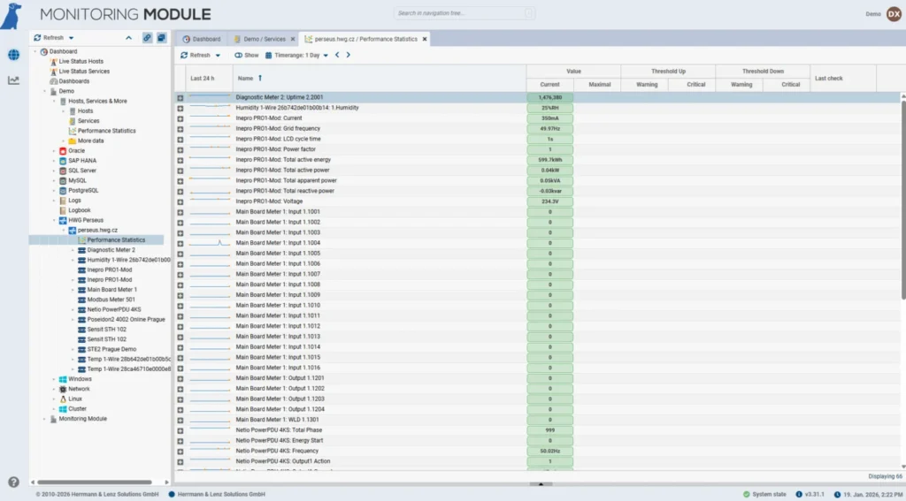The width and height of the screenshot is (906, 501).
Task: Open the chart icon in left sidebar
Action: pos(13,80)
